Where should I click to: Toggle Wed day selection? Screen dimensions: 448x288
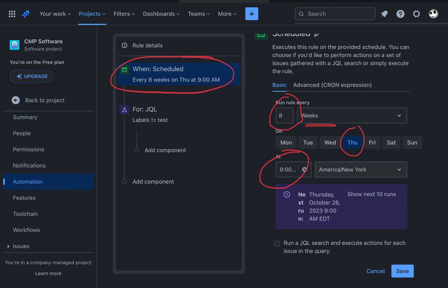(330, 143)
